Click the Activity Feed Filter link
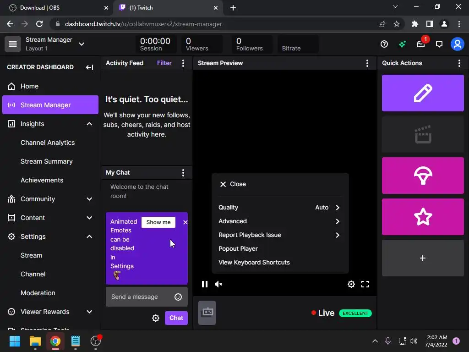Viewport: 469px width, 352px height. (164, 63)
